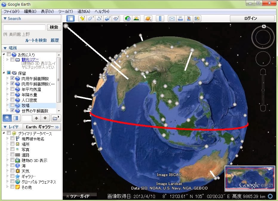278x201 pixels.
Task: Click the N north compass marker
Action: (x=264, y=26)
